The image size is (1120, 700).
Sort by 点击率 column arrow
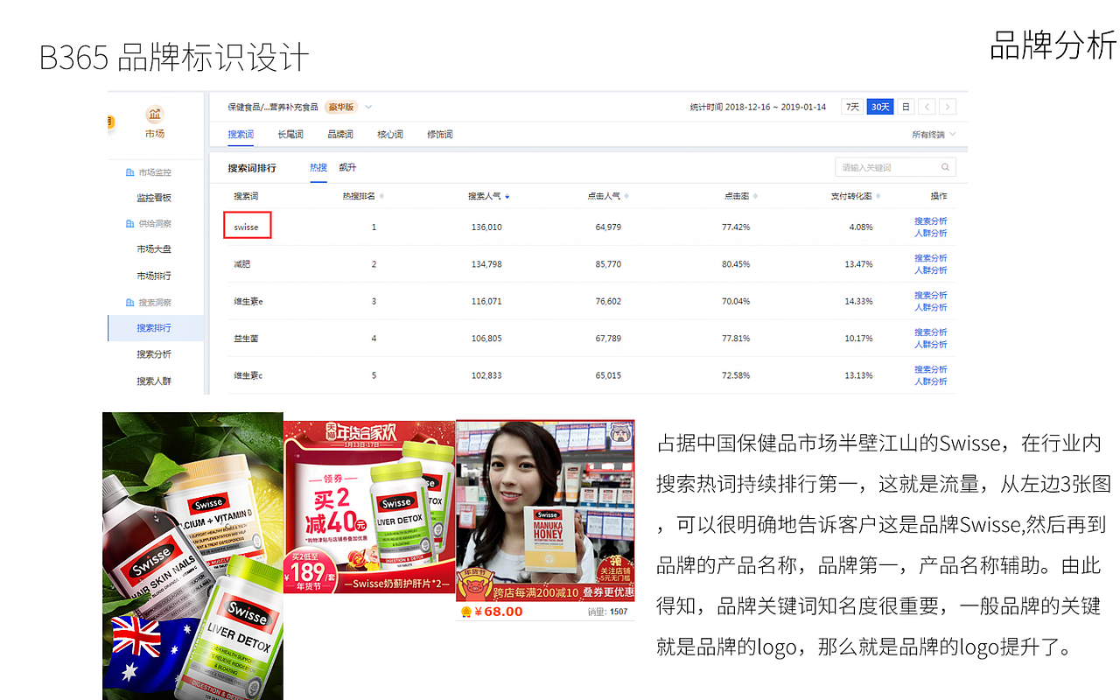tap(755, 196)
